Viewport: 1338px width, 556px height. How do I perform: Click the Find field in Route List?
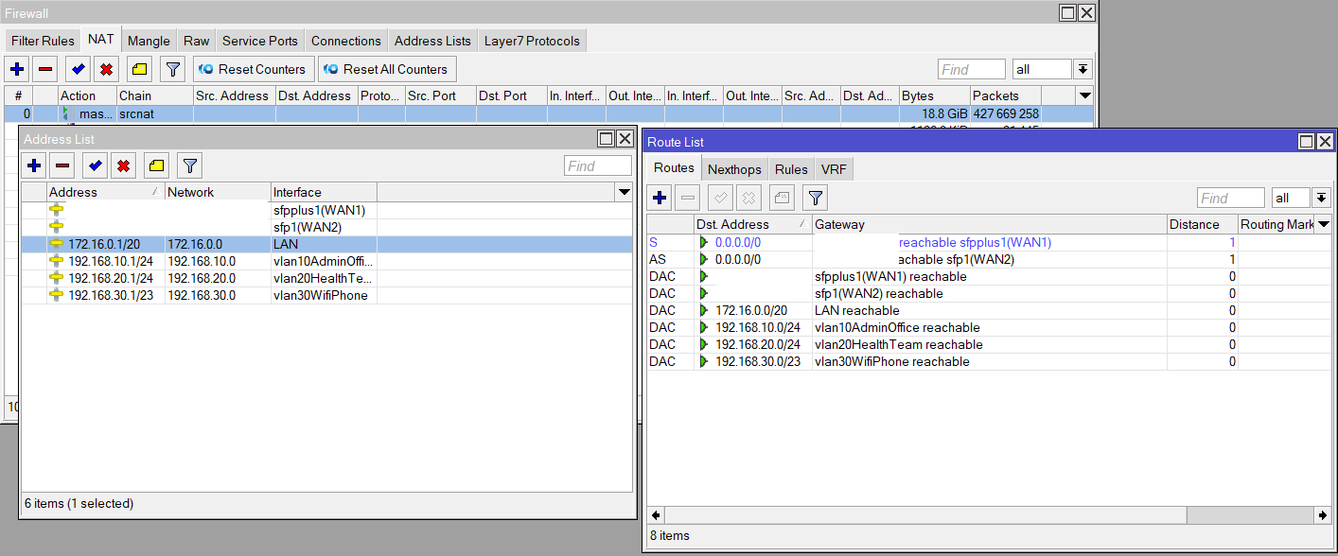coord(1230,197)
